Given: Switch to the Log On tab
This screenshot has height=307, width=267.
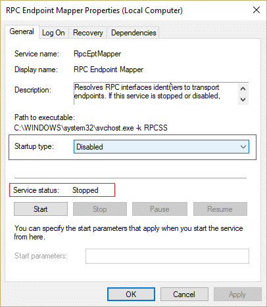Looking at the screenshot, I should pos(54,33).
